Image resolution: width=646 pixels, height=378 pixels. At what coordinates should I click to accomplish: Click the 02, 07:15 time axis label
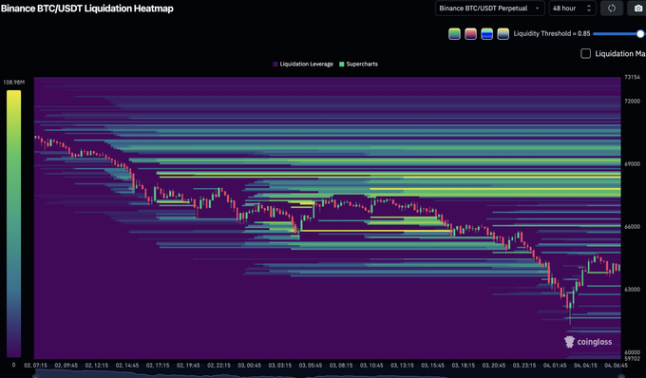click(x=35, y=366)
